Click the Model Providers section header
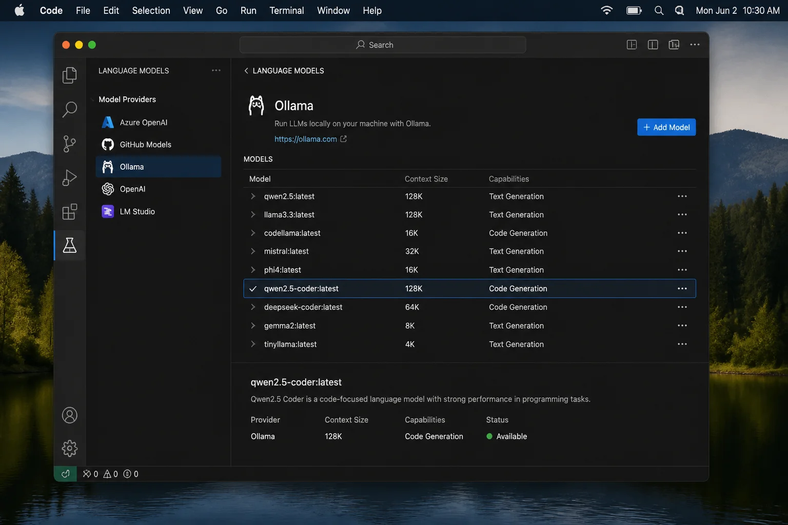 point(127,99)
